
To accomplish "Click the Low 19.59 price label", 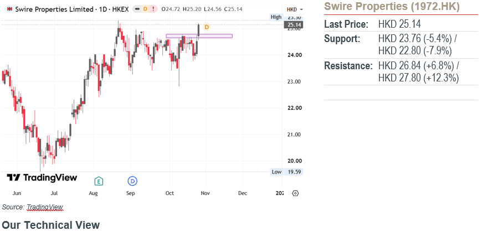I will tap(286, 172).
